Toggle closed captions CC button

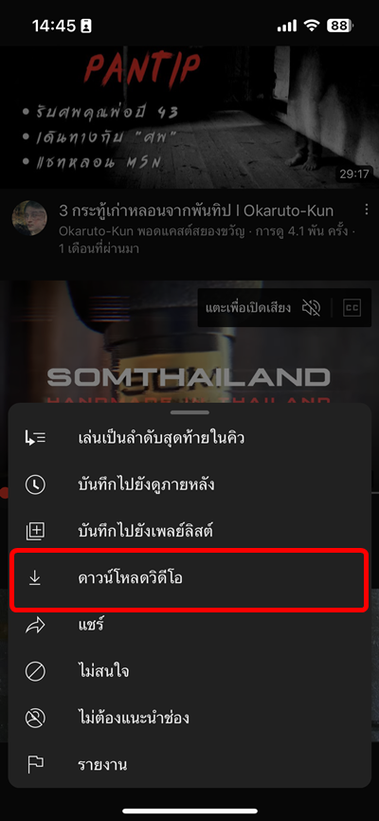352,308
